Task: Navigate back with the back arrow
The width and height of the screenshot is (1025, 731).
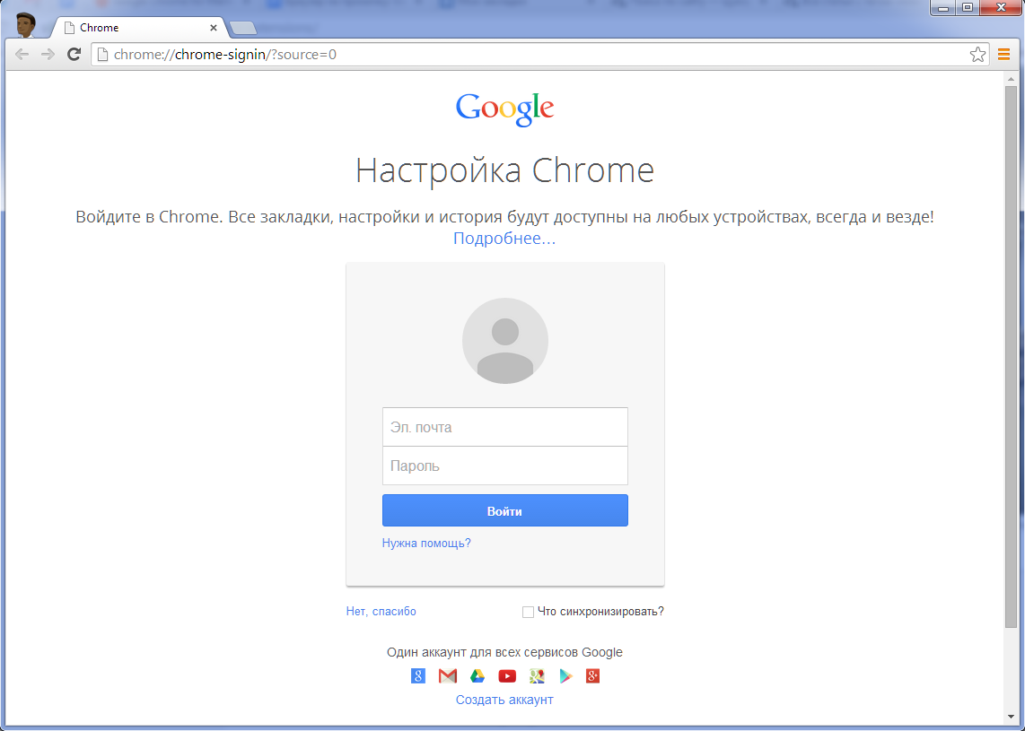Action: click(22, 54)
